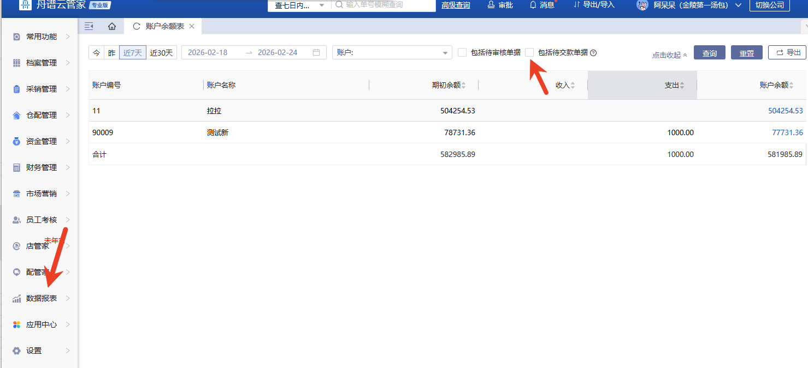Enable 包括待交款单据 checkbox
Image resolution: width=808 pixels, height=368 pixels.
(529, 53)
